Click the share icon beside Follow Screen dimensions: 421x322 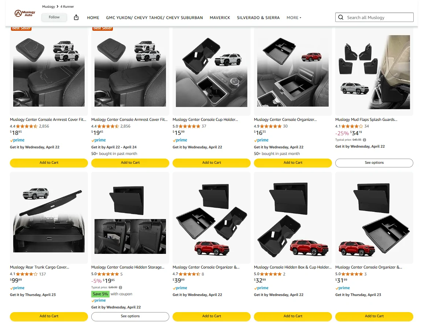76,17
